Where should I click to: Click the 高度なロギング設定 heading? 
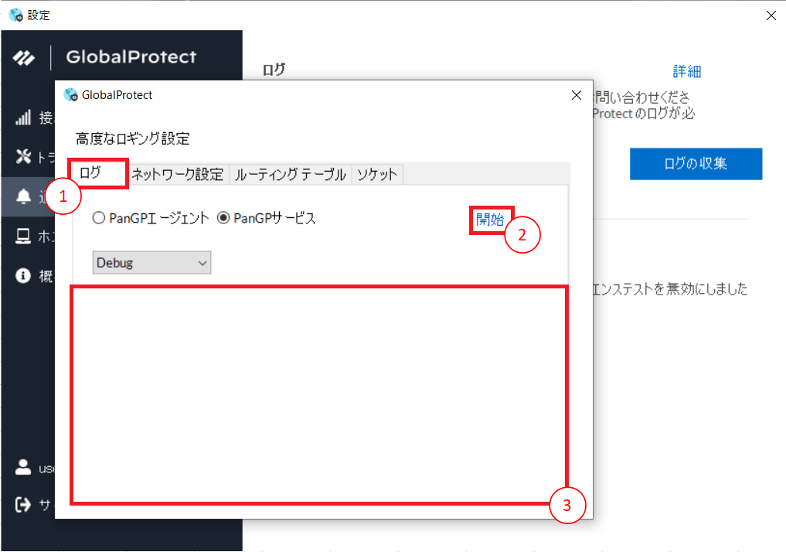tap(133, 138)
